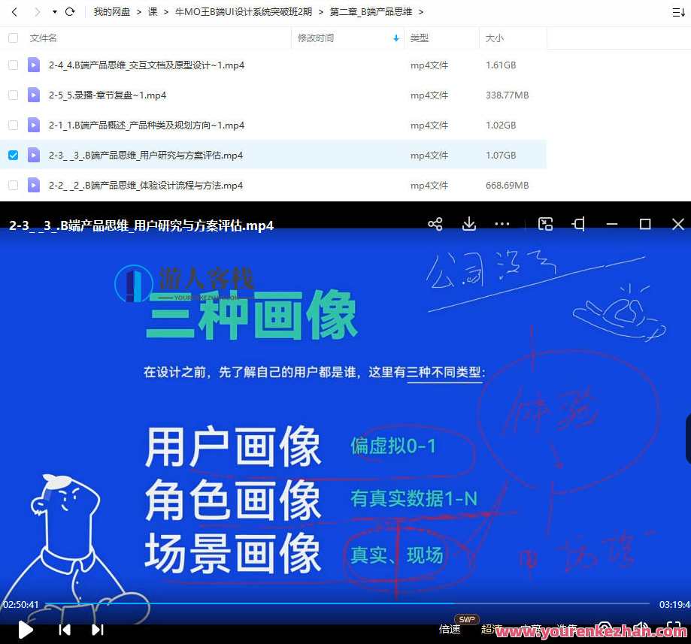
Task: Open the player's more options (...) icon
Action: 502,224
